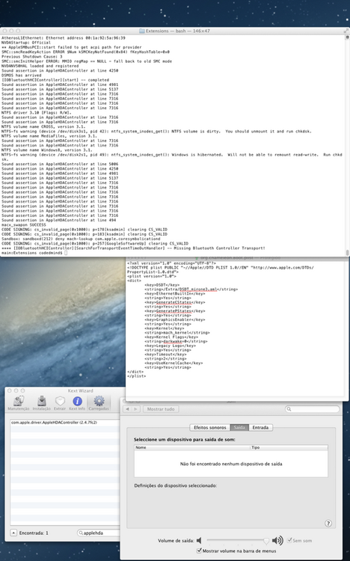
Task: Open Manutenção tab in Kext Wizard
Action: [x=19, y=403]
